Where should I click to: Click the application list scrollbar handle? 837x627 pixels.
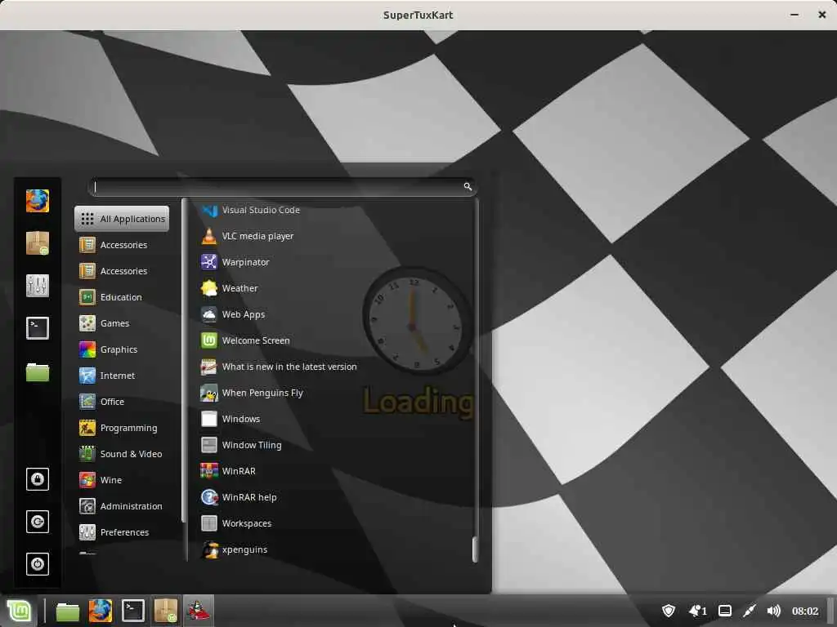(x=475, y=549)
